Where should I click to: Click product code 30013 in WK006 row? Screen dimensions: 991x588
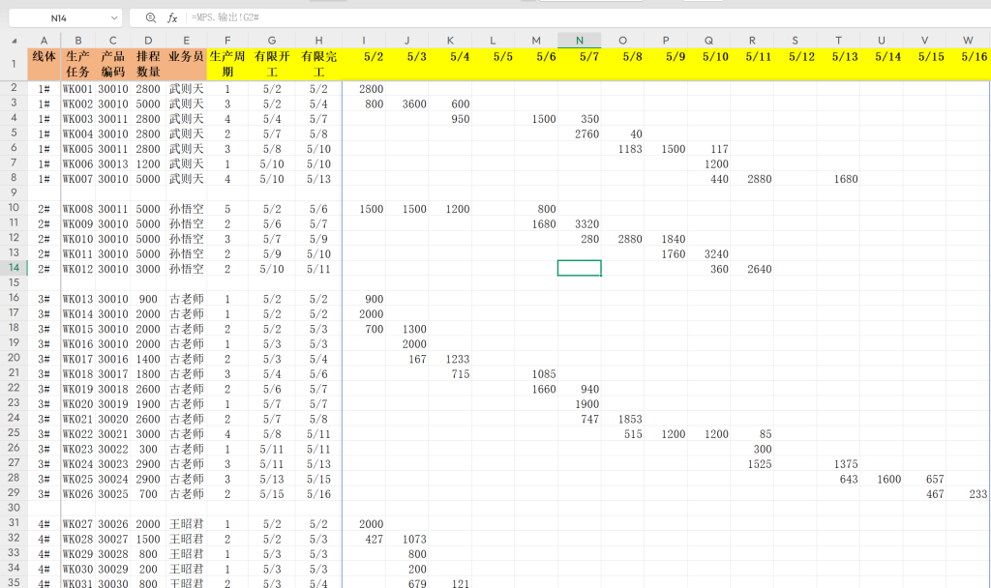pos(113,164)
